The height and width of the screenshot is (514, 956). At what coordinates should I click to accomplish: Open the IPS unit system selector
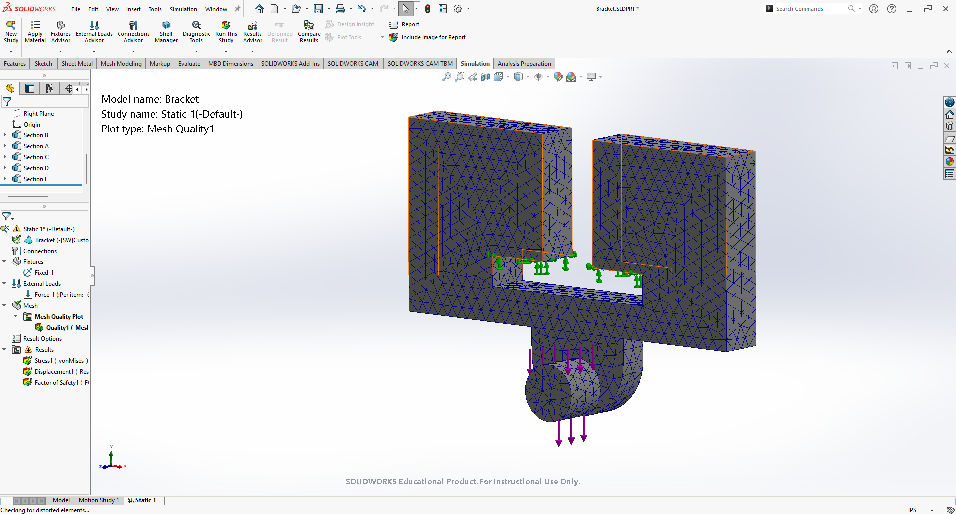point(912,510)
